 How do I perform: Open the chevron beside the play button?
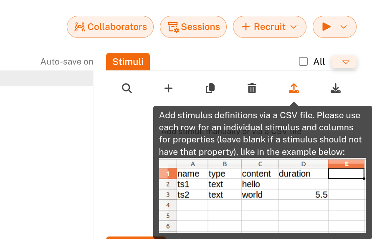pyautogui.click(x=344, y=27)
